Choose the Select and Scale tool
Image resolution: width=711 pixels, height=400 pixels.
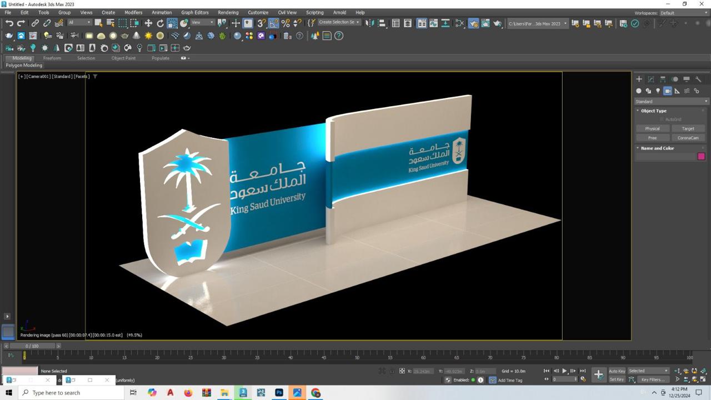click(172, 23)
